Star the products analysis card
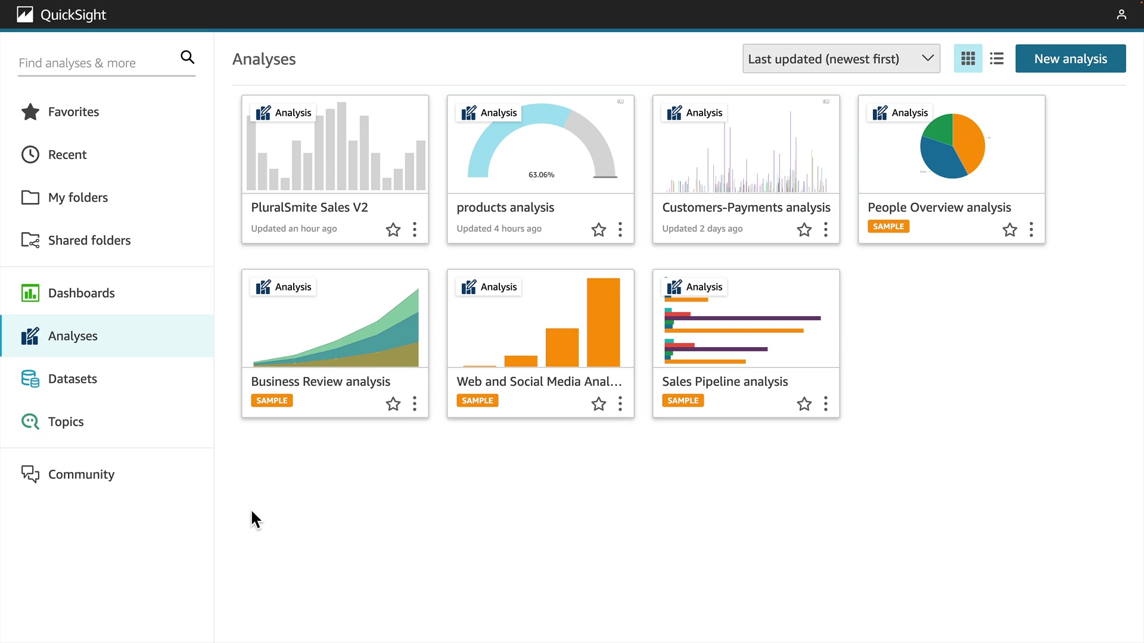Screen dimensions: 1144x643 click(x=598, y=229)
